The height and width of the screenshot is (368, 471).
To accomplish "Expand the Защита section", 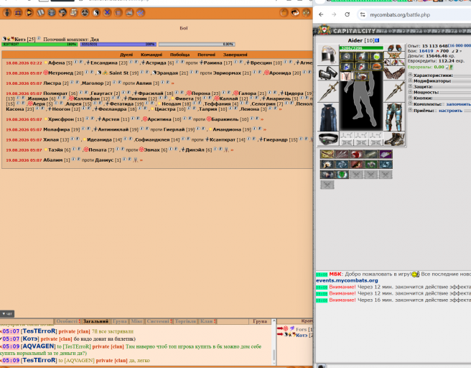I will pyautogui.click(x=410, y=86).
